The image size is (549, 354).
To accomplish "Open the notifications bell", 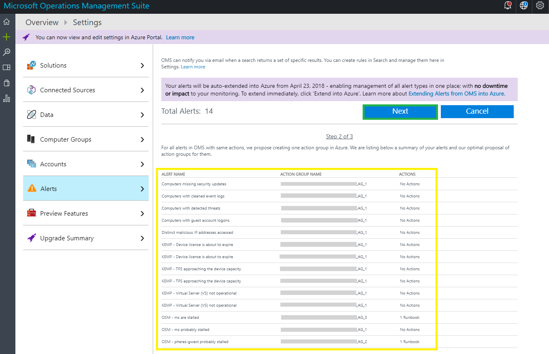I will click(x=508, y=5).
